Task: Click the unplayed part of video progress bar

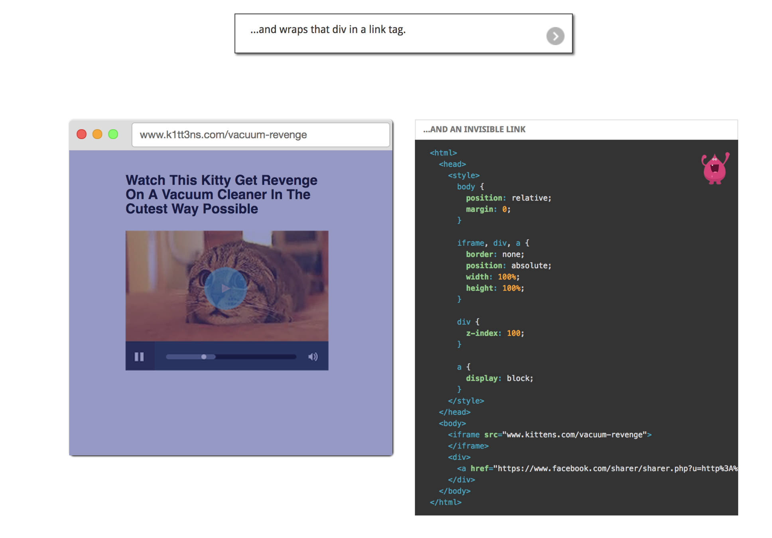Action: 255,357
